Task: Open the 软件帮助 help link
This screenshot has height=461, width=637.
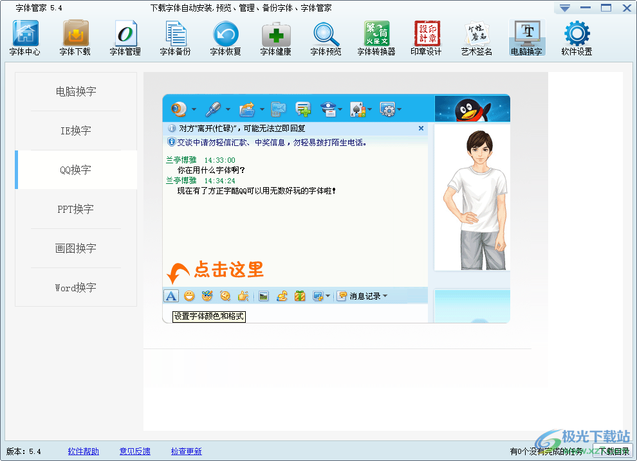Action: coord(84,451)
